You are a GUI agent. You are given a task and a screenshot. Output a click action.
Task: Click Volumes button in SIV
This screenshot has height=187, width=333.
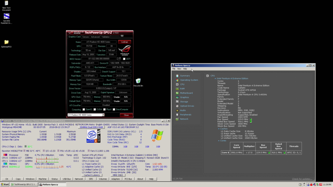(103, 179)
